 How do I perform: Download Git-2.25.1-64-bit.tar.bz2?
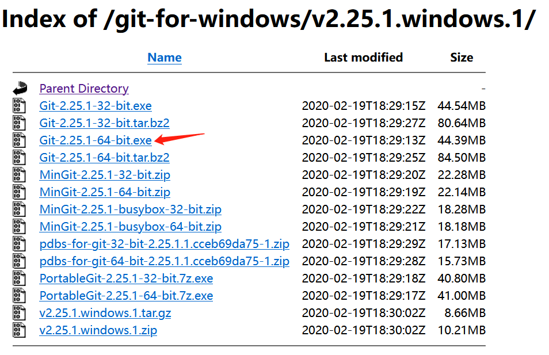click(x=104, y=158)
